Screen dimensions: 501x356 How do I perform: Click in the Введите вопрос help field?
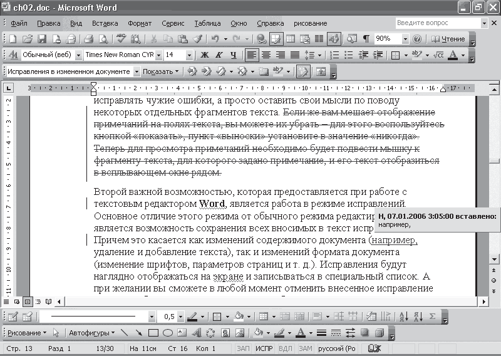(x=437, y=23)
